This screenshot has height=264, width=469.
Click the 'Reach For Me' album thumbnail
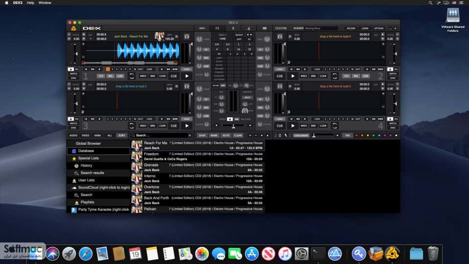(x=137, y=146)
